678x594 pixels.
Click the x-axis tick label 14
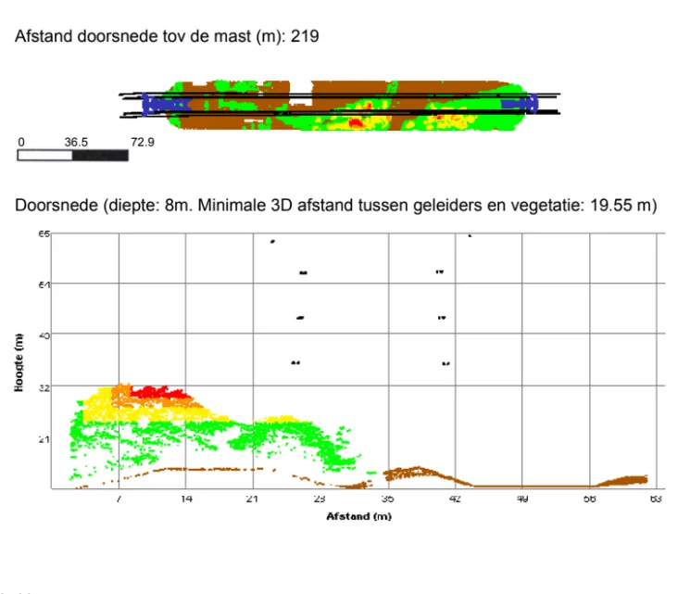point(186,499)
